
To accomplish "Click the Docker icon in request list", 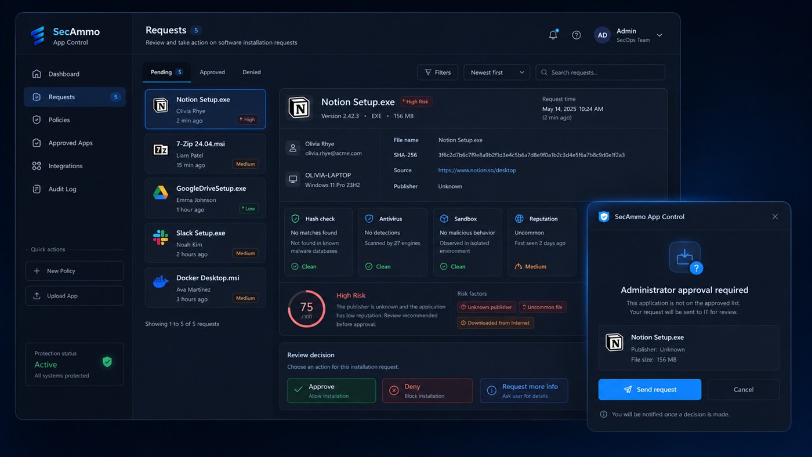I will (161, 282).
